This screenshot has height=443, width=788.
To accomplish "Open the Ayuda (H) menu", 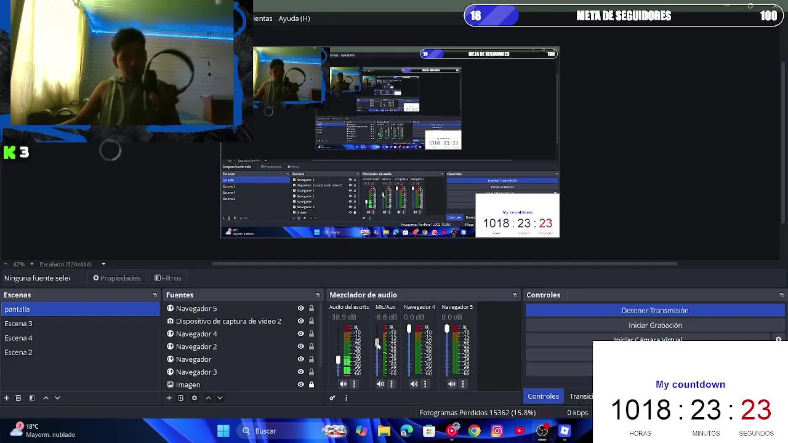I will pos(294,18).
